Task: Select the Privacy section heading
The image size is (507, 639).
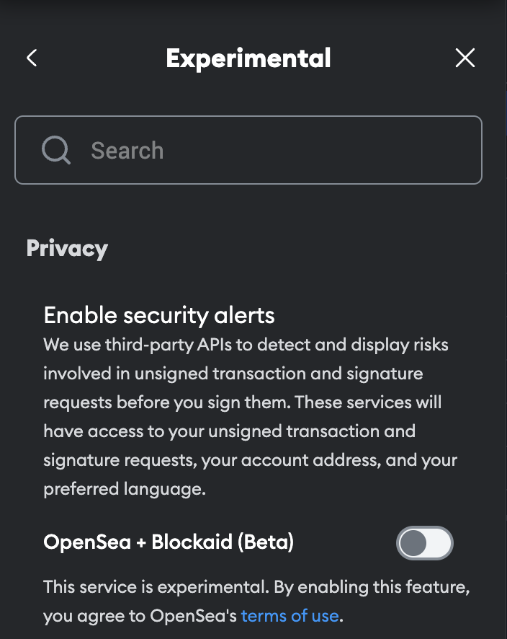Action: pos(67,248)
